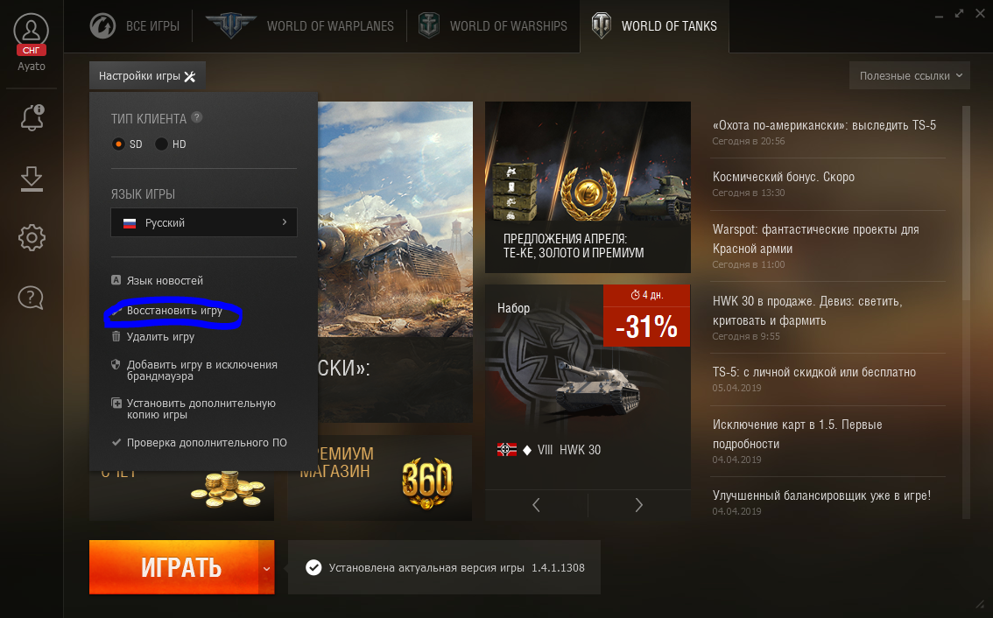This screenshot has width=993, height=618.
Task: Select the HD client type
Action: [161, 144]
